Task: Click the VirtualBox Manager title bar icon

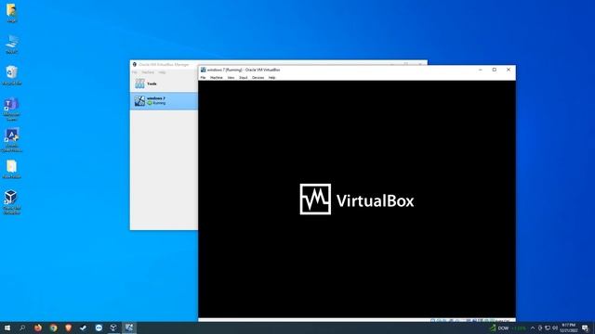Action: (x=134, y=65)
